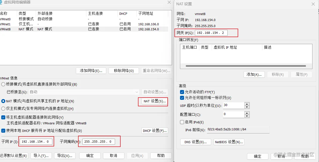This screenshot has width=319, height=162.
Task: Select the VMnet0 桥接模式 row
Action: (x=84, y=19)
